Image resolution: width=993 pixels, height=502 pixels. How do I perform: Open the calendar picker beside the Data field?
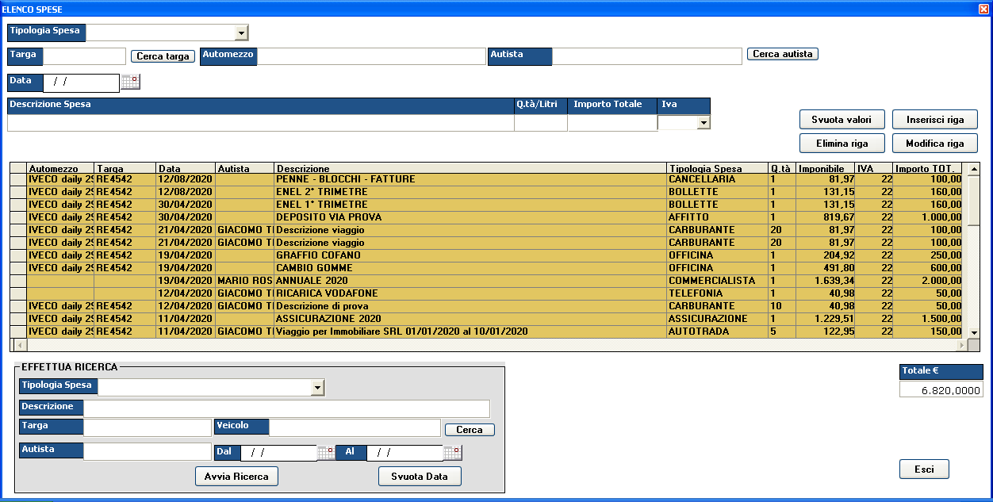coord(130,81)
